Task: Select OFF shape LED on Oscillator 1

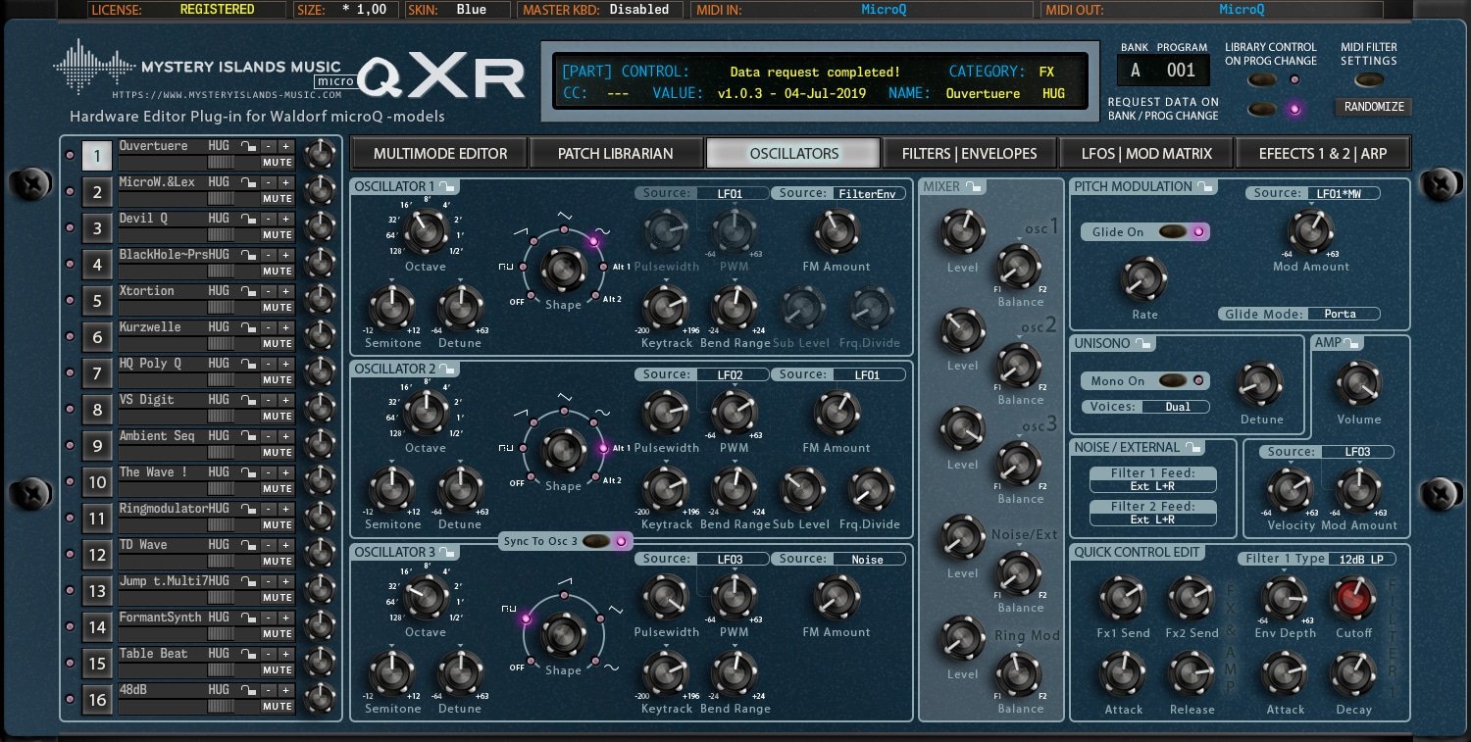Action: point(531,296)
